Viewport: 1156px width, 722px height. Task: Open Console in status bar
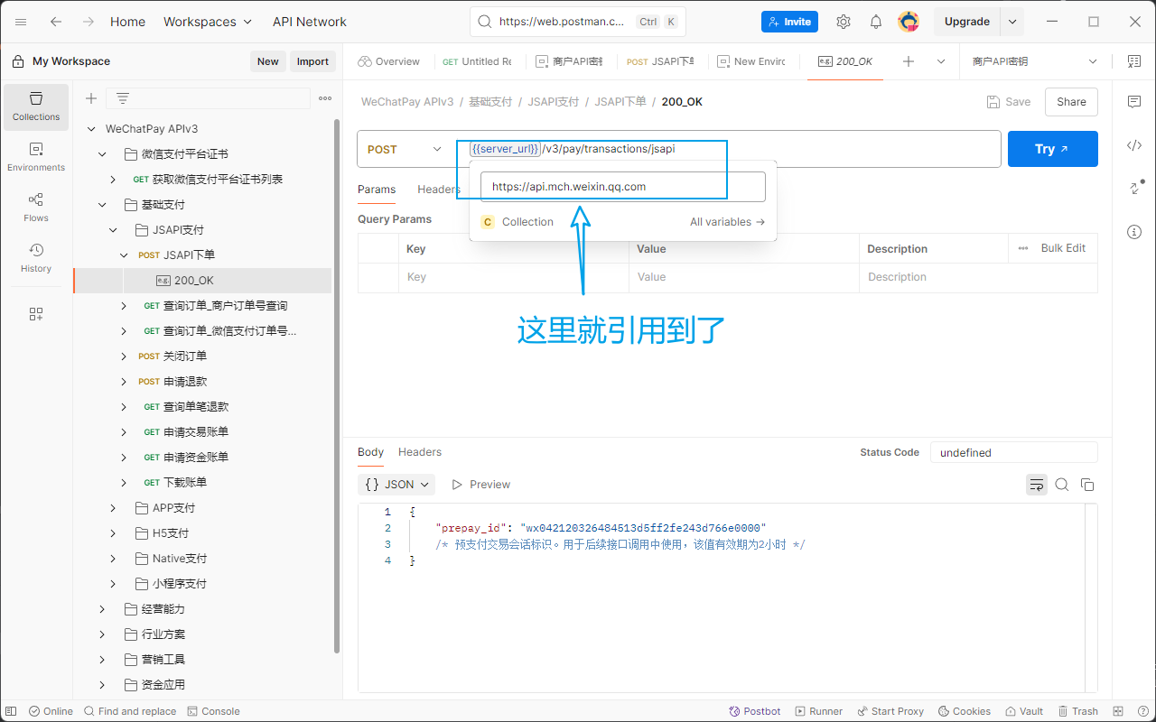(x=214, y=711)
